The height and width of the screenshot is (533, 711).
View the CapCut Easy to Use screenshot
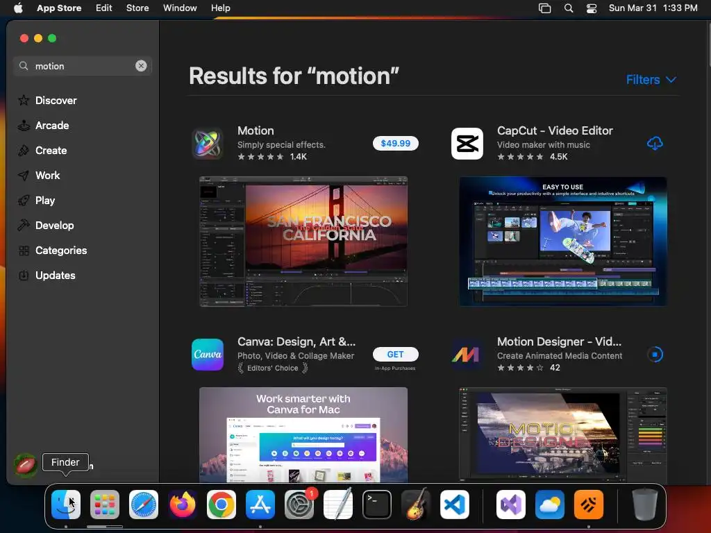(562, 242)
